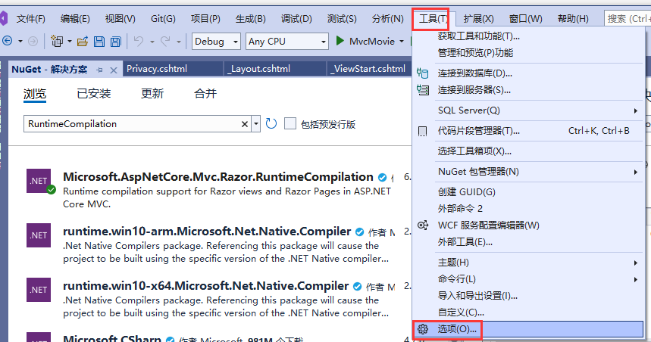Click the 连接到服务器 server icon
The width and height of the screenshot is (651, 342).
423,90
